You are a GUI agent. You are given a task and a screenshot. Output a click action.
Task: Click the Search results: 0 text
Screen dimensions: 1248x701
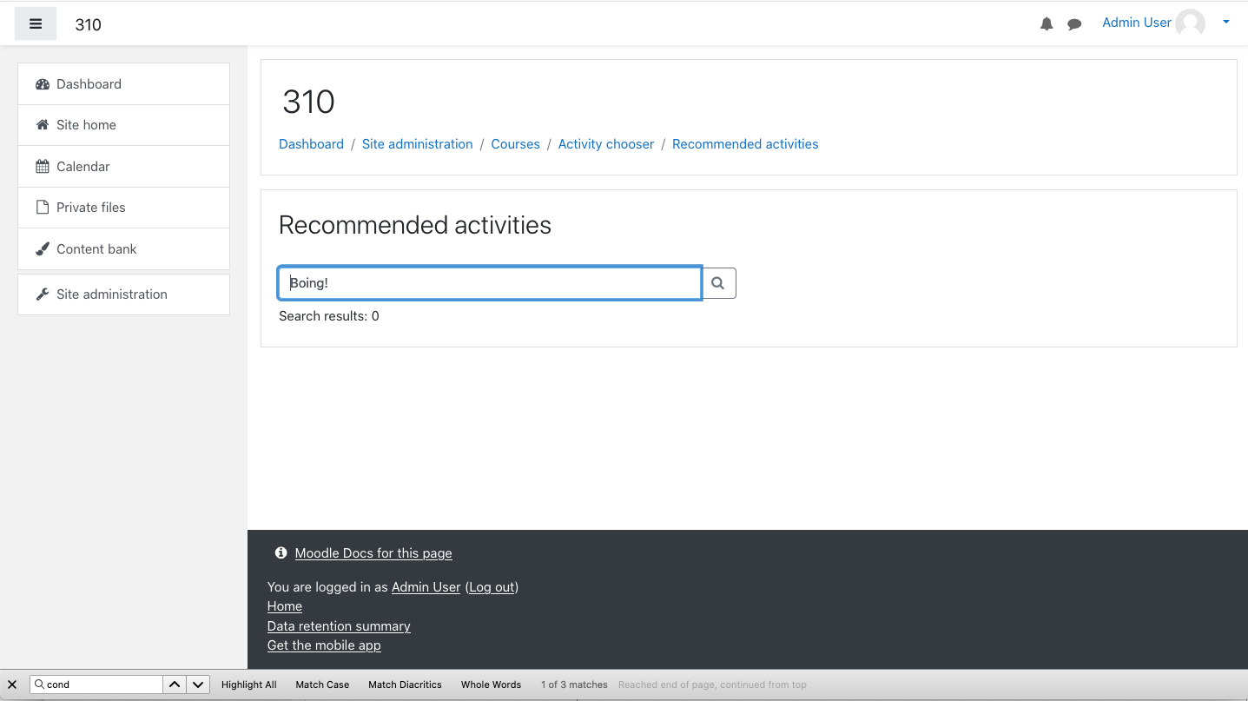pos(329,316)
